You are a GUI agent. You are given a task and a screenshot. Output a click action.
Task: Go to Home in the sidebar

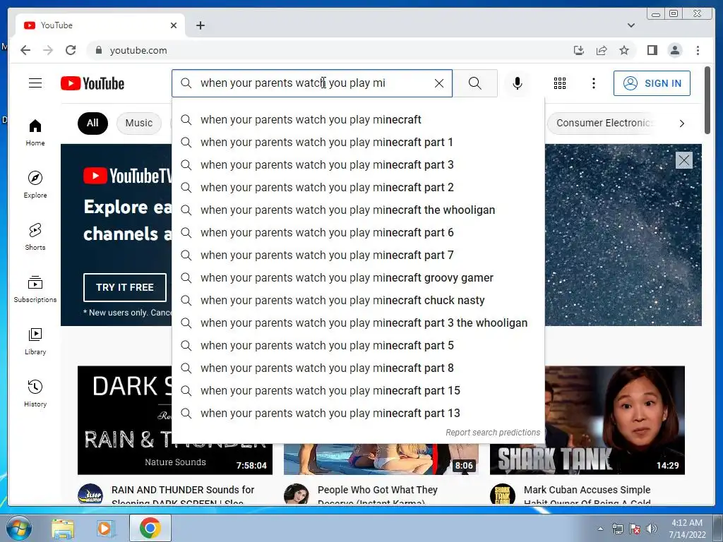pos(35,133)
